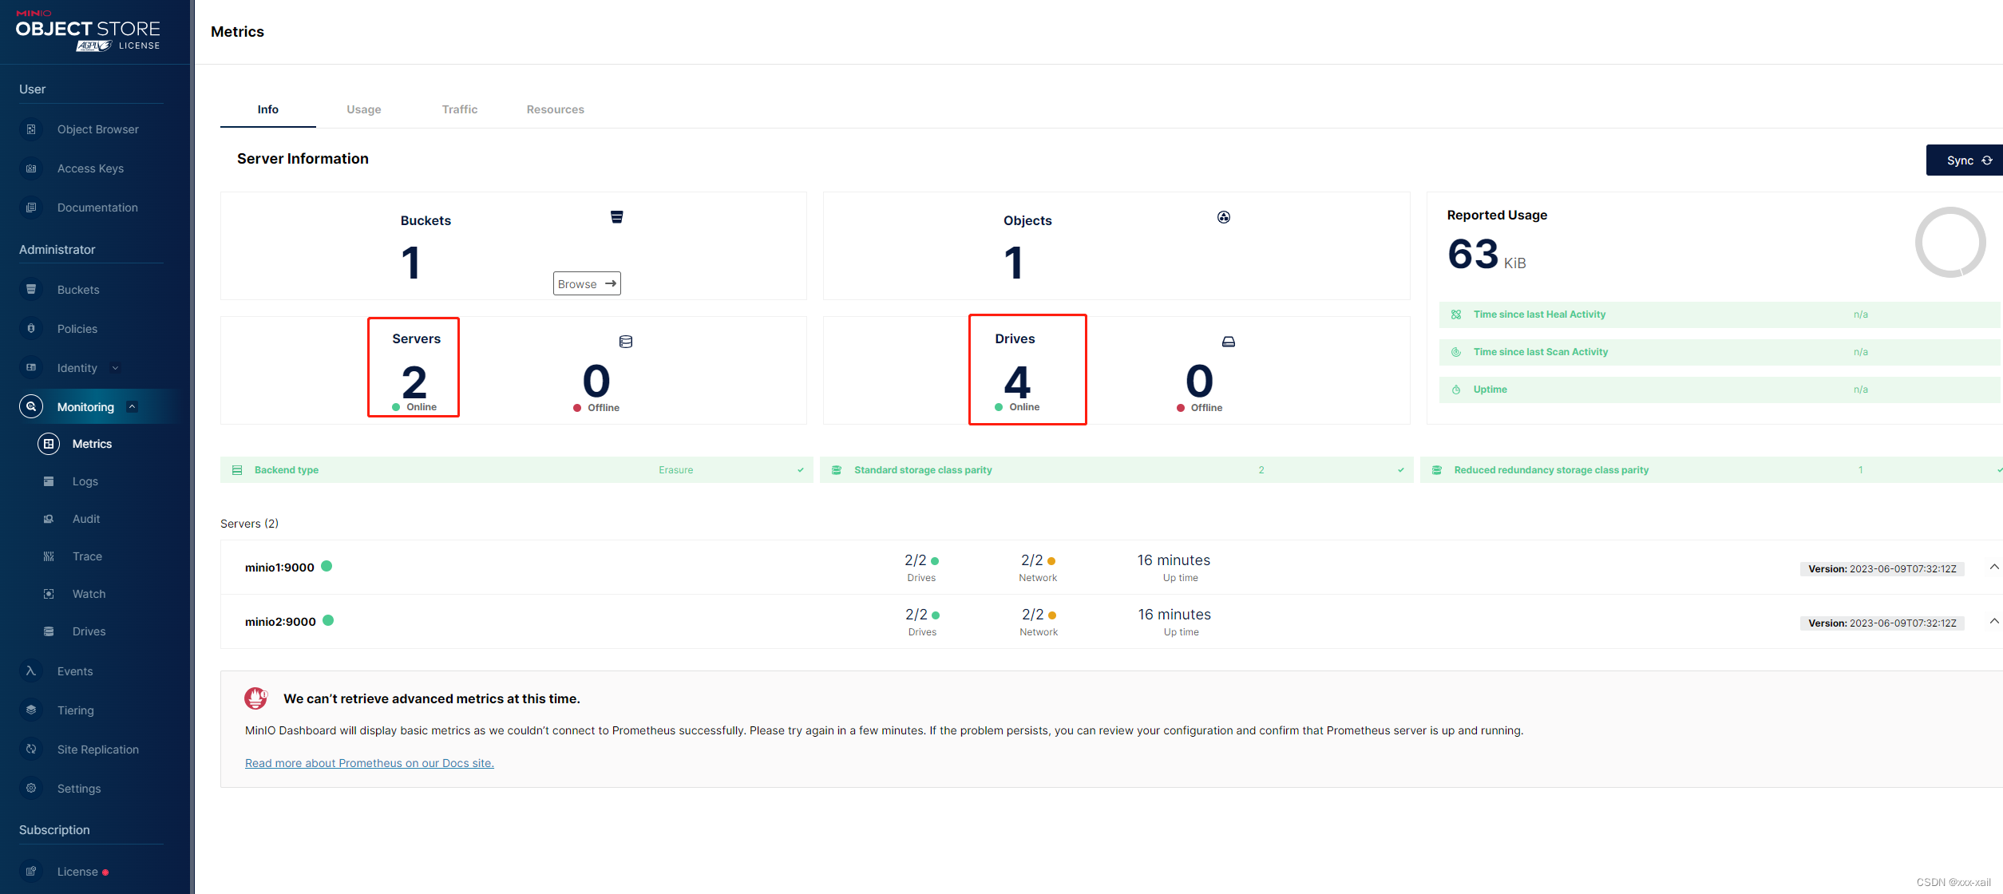Screen dimensions: 2003x894
Task: Collapse the minio2:9000 server row
Action: 1993,621
